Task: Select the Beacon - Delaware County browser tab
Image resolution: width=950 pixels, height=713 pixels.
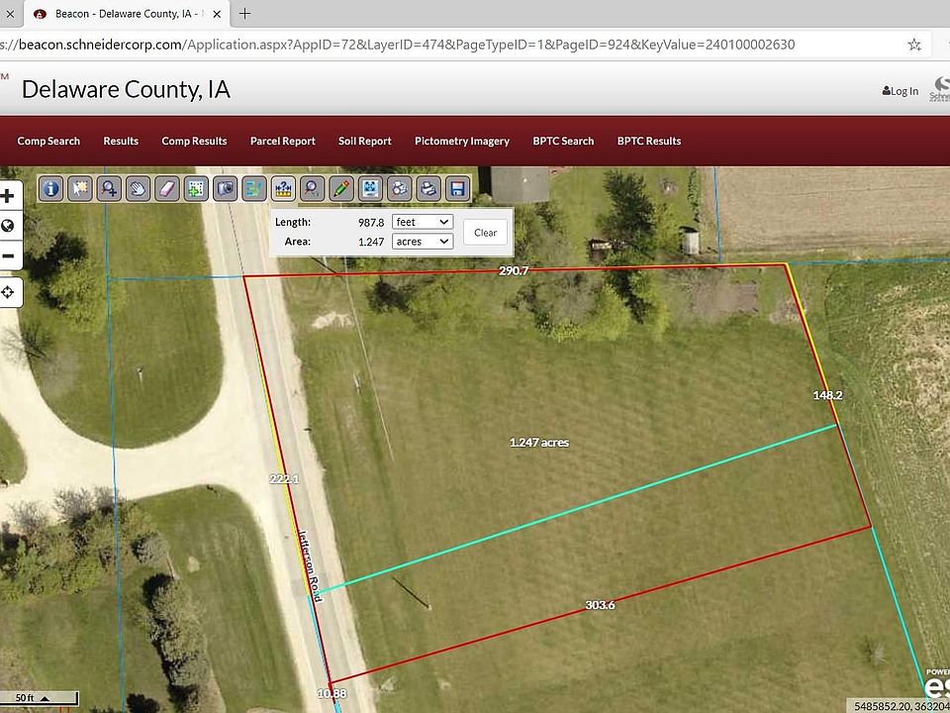Action: pyautogui.click(x=125, y=13)
